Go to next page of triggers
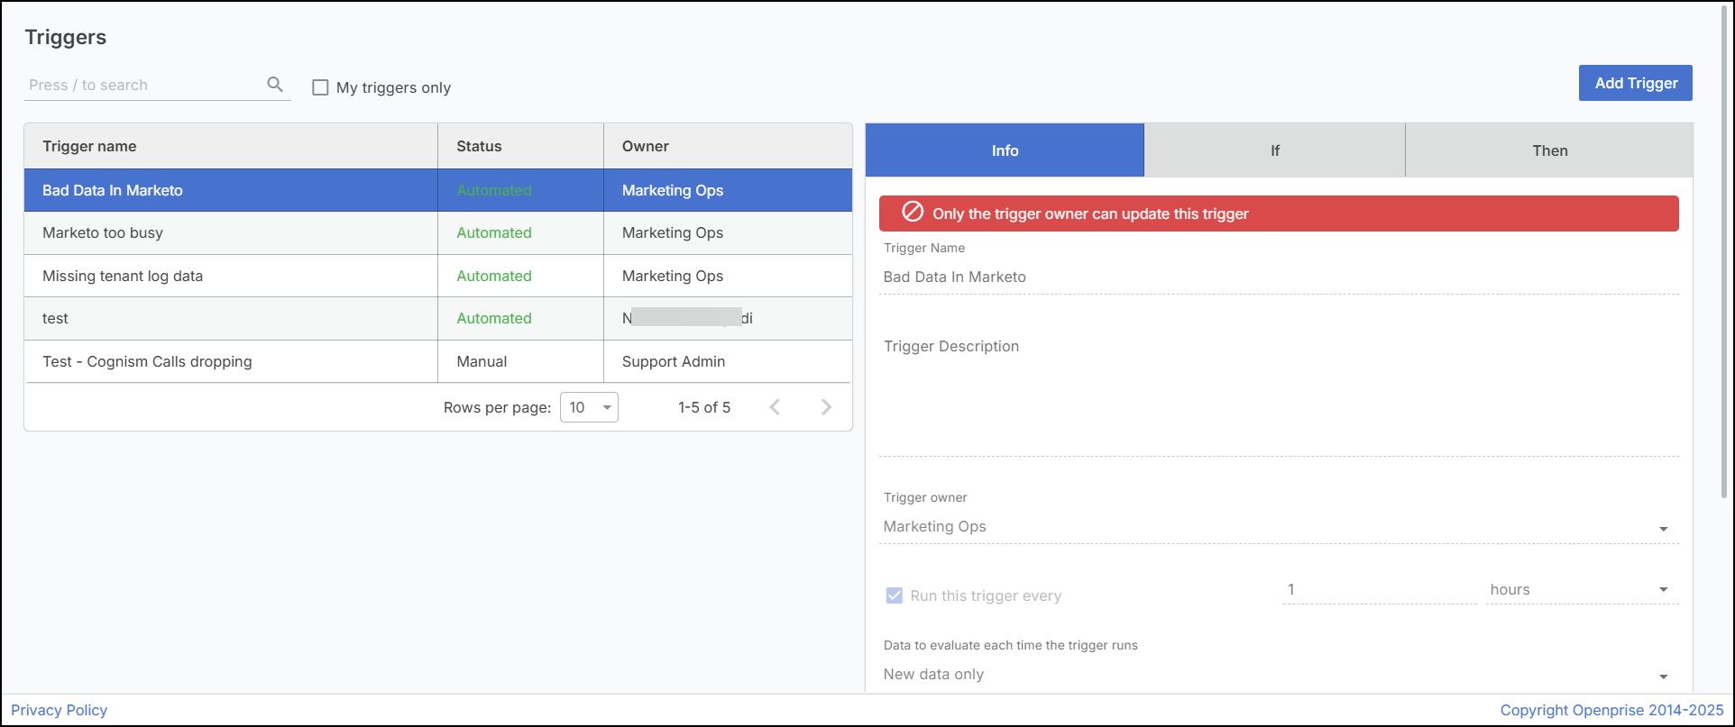 click(826, 407)
